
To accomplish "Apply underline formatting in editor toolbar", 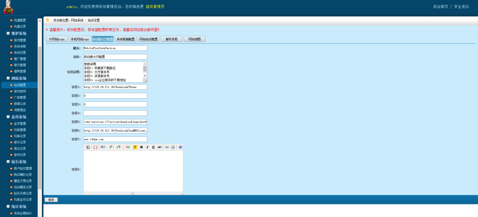I will [153, 147].
